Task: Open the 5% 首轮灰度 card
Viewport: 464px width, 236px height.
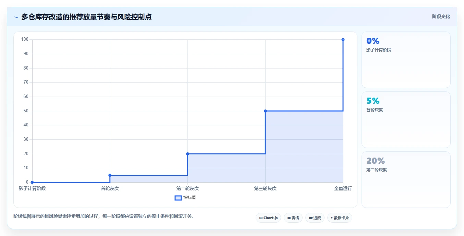Action: coord(406,120)
